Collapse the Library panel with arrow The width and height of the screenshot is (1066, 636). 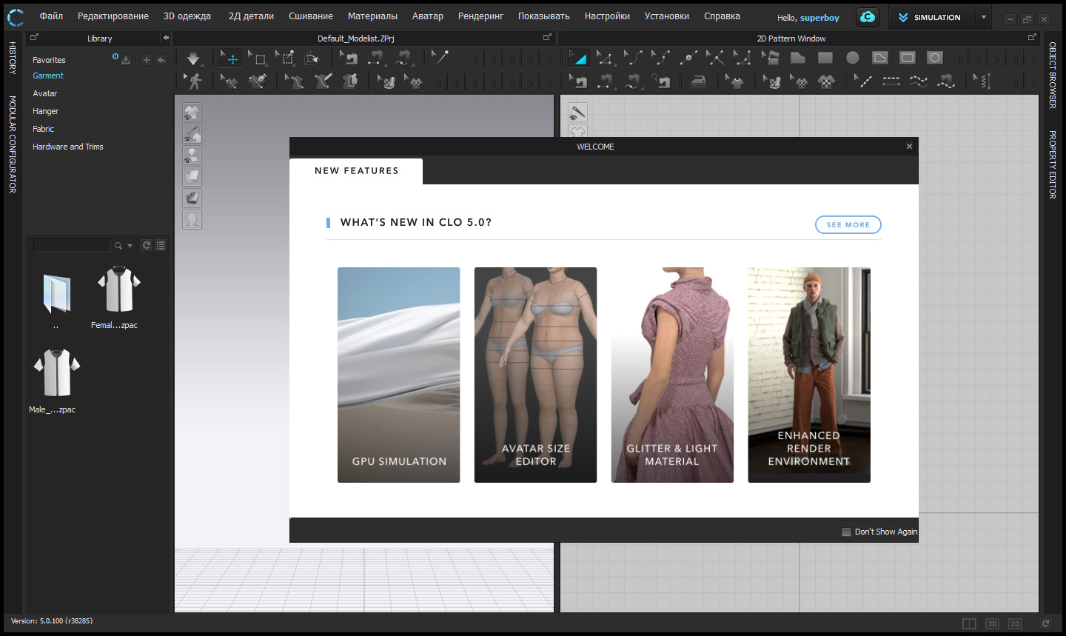pyautogui.click(x=166, y=38)
